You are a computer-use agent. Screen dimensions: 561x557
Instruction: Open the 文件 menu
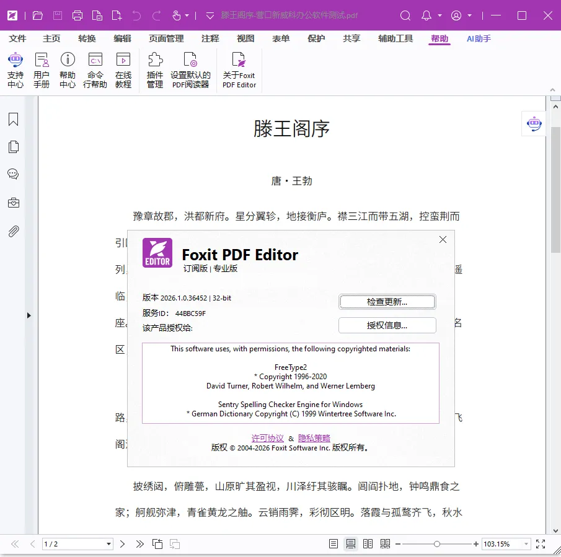click(x=17, y=38)
